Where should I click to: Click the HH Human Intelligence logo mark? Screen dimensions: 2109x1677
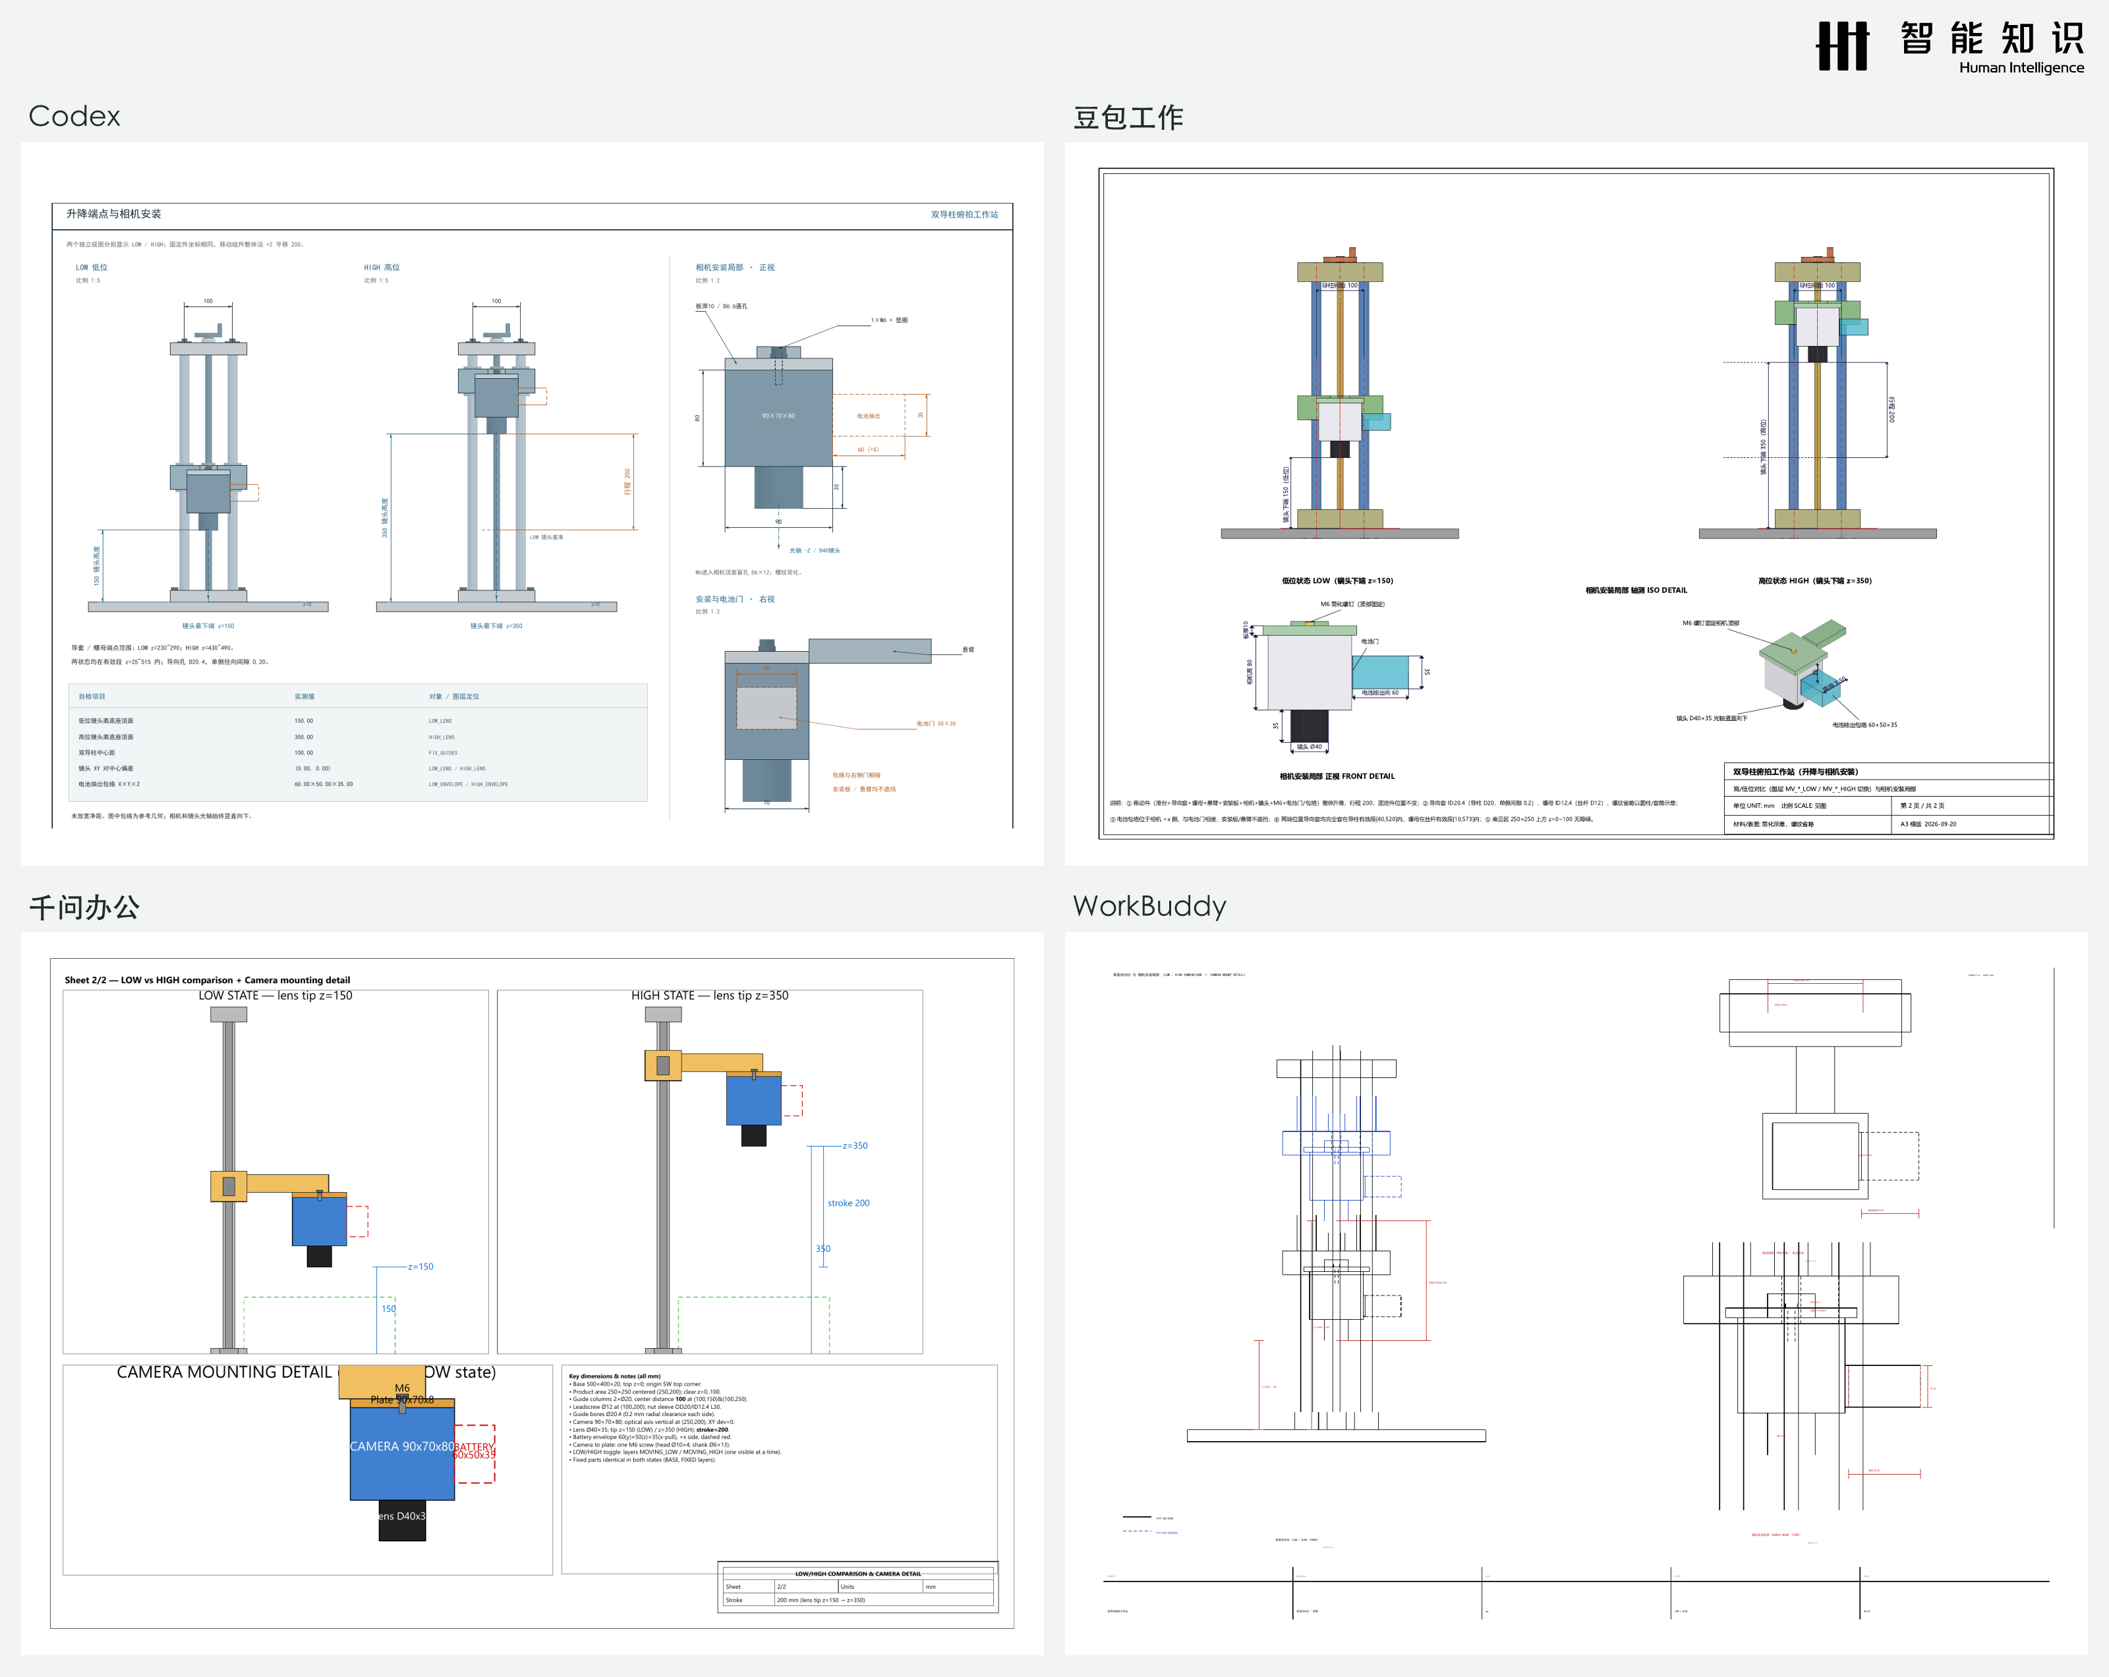(x=1843, y=46)
